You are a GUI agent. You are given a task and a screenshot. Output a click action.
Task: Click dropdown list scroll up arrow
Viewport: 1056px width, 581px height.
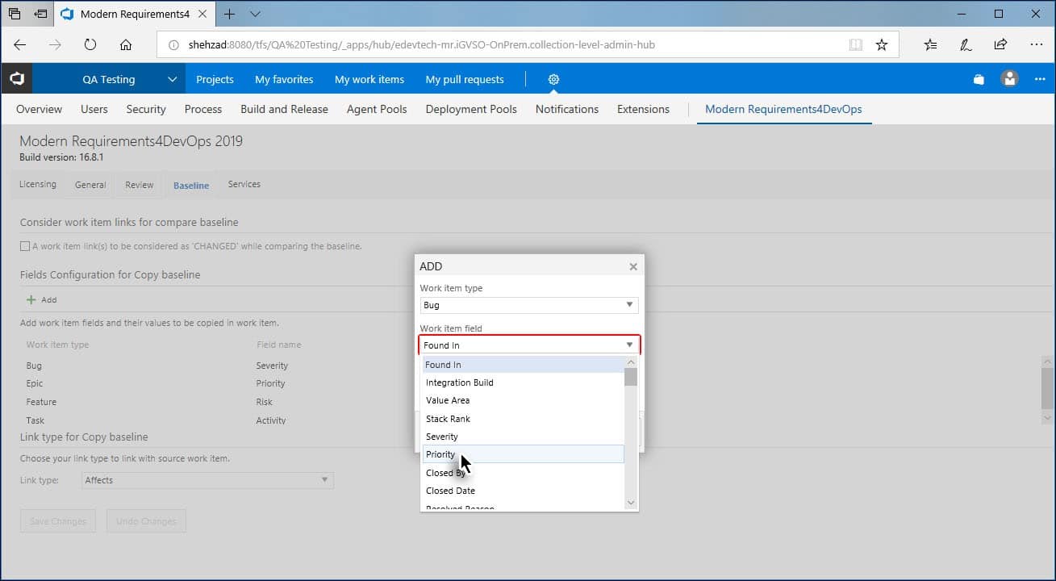click(x=631, y=362)
